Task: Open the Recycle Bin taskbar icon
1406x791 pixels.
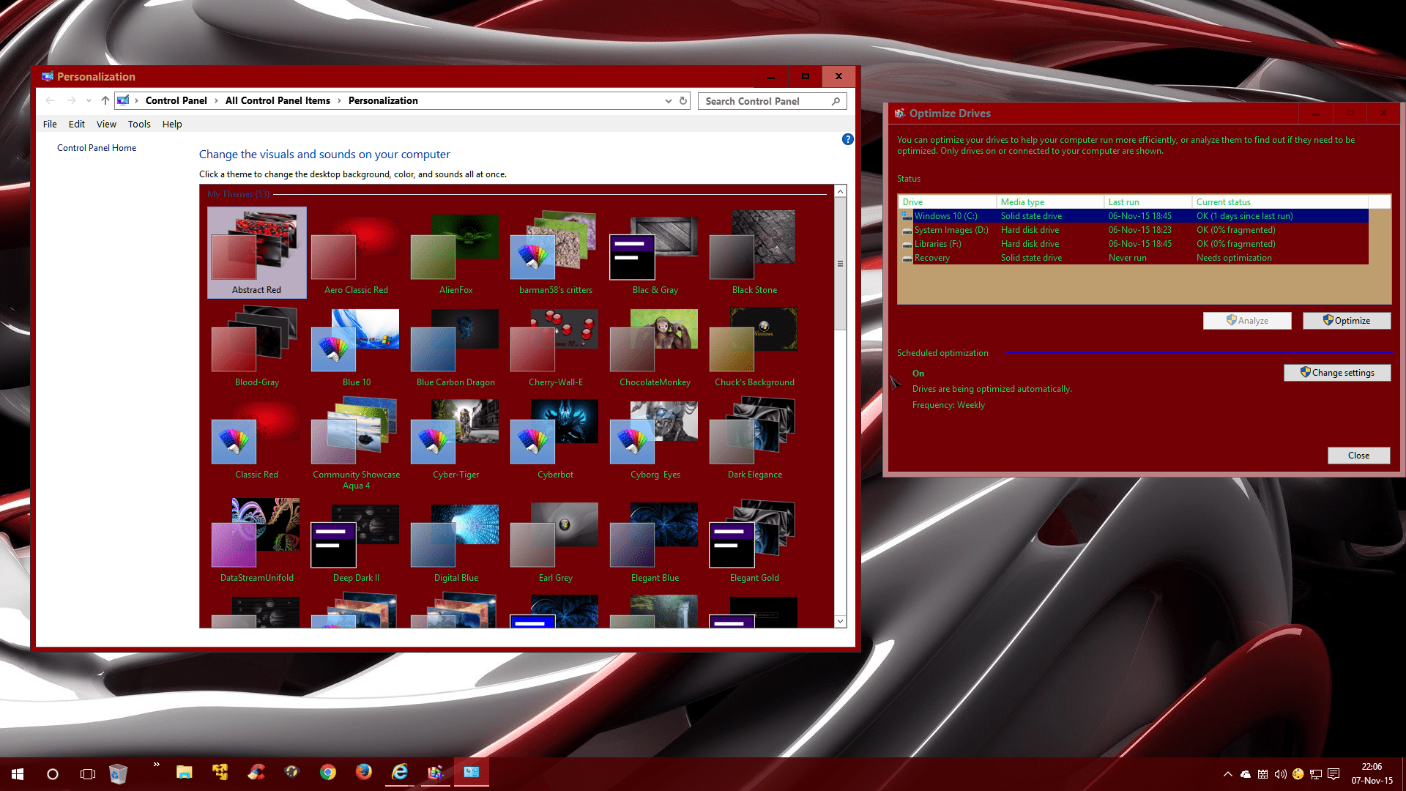Action: [119, 773]
